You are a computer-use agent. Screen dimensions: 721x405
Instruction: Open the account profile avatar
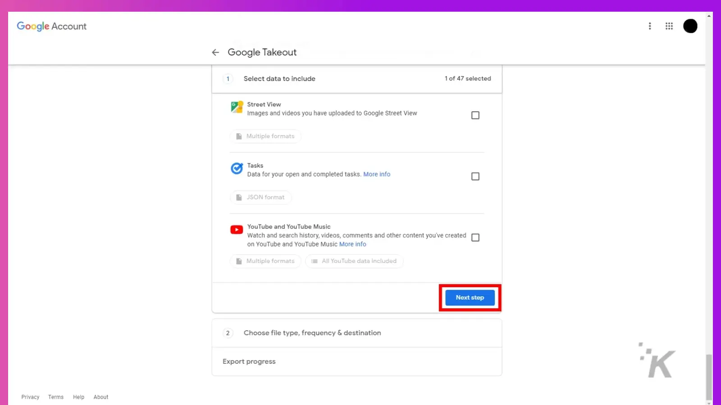click(690, 26)
